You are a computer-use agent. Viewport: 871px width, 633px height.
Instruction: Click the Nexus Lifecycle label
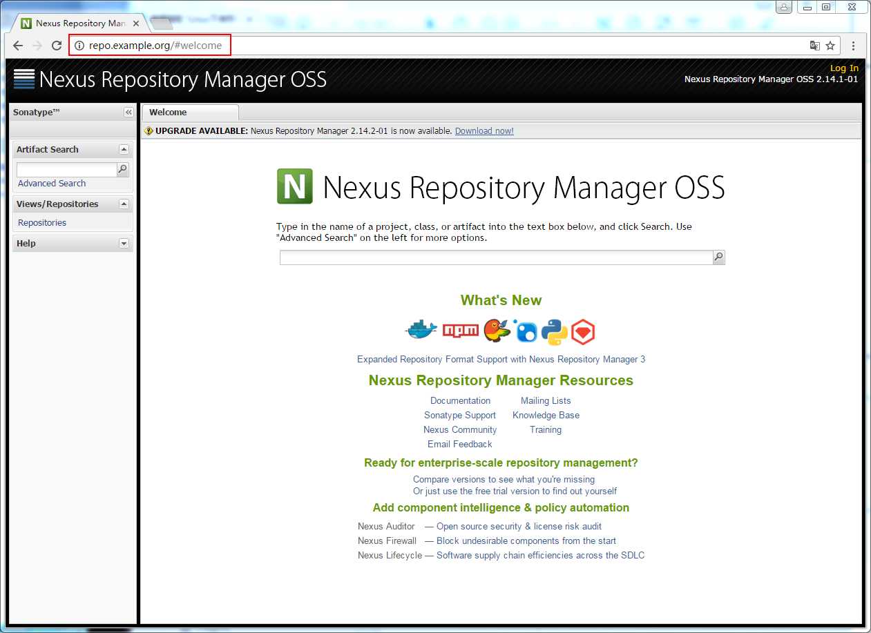[390, 555]
